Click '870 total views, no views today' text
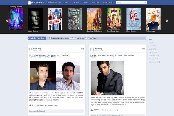 (x=45, y=105)
